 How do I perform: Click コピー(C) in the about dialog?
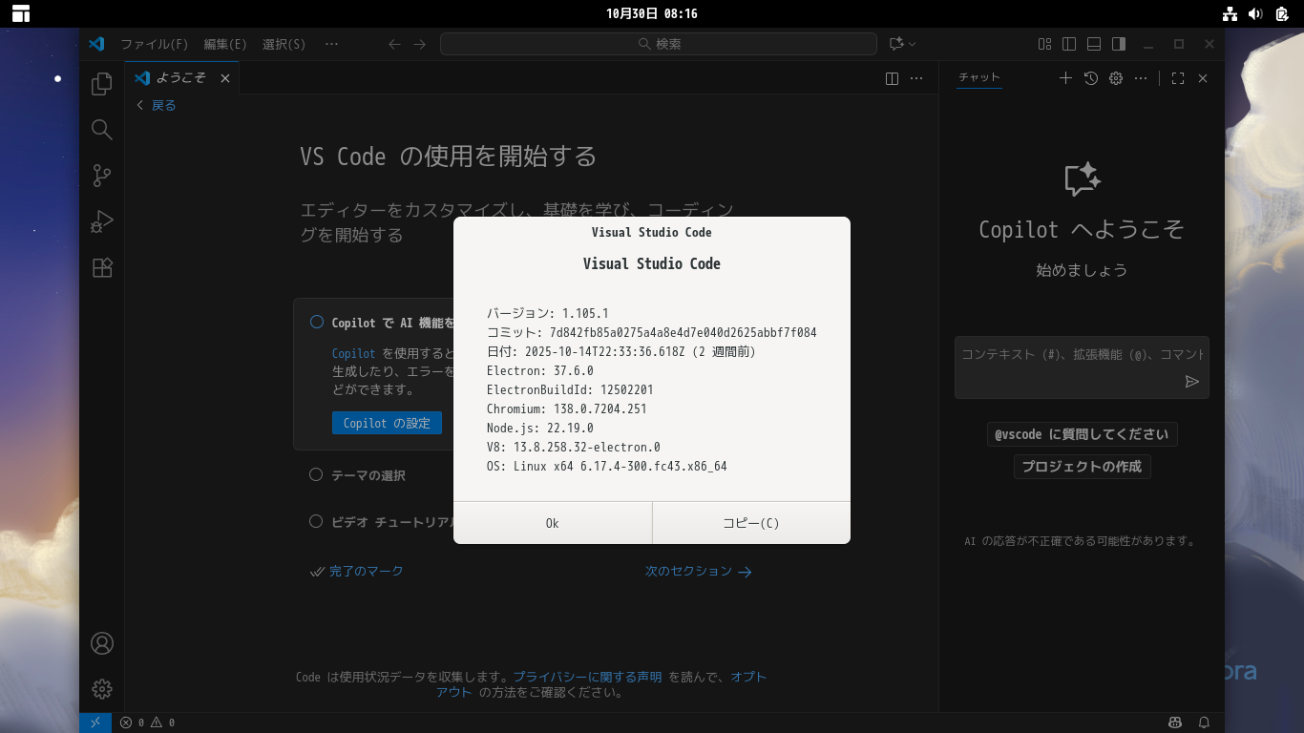pyautogui.click(x=751, y=523)
